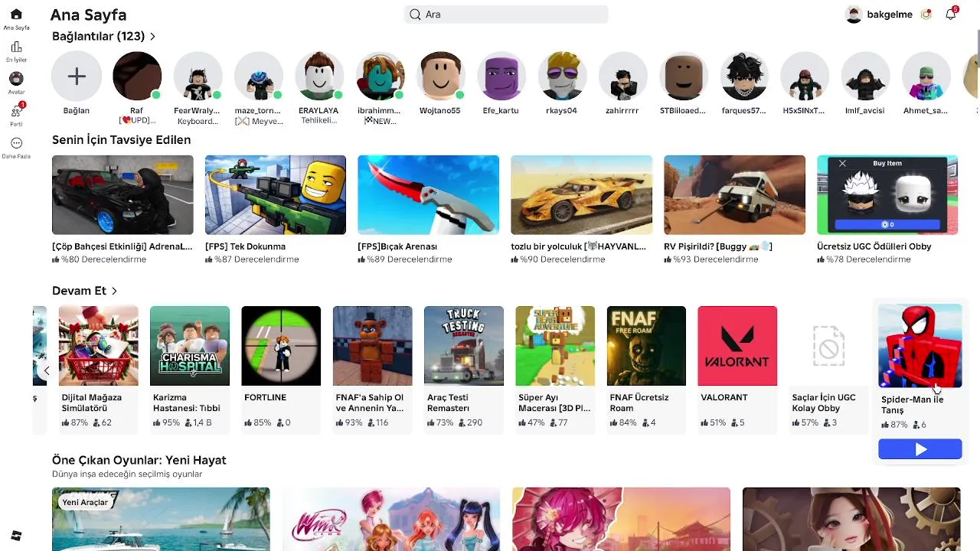Open the [FPS] Tek Dokunma game thumbnail
The width and height of the screenshot is (980, 551).
point(276,194)
